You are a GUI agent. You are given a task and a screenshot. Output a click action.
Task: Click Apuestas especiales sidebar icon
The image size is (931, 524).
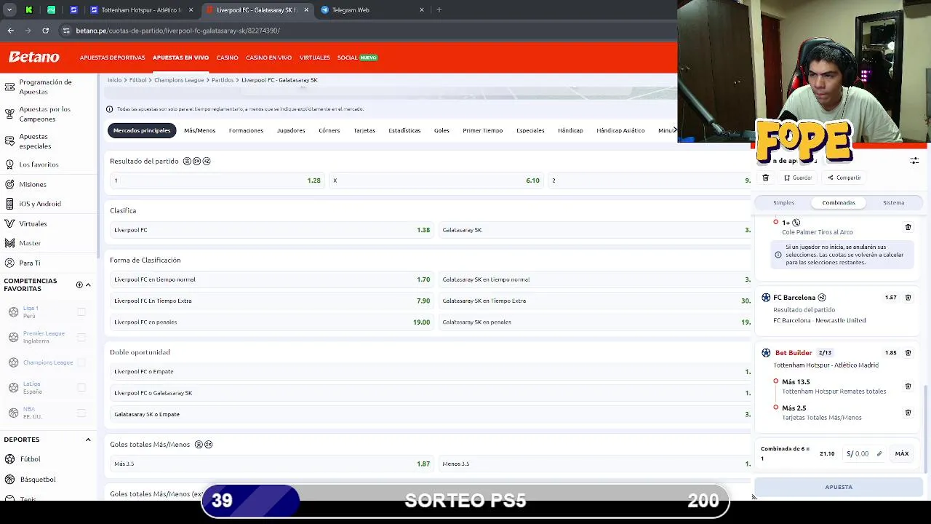[9, 141]
